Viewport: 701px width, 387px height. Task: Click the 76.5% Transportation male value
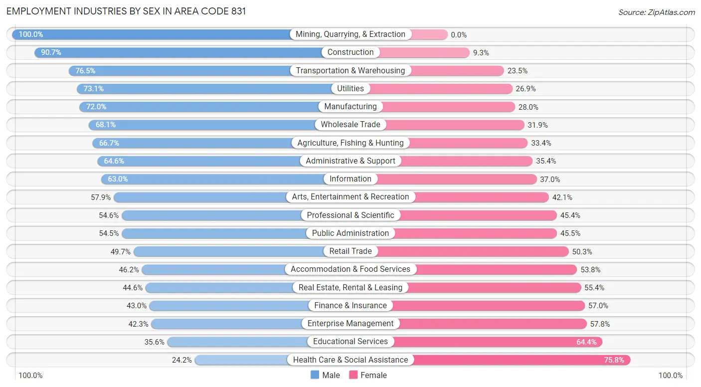pyautogui.click(x=85, y=71)
